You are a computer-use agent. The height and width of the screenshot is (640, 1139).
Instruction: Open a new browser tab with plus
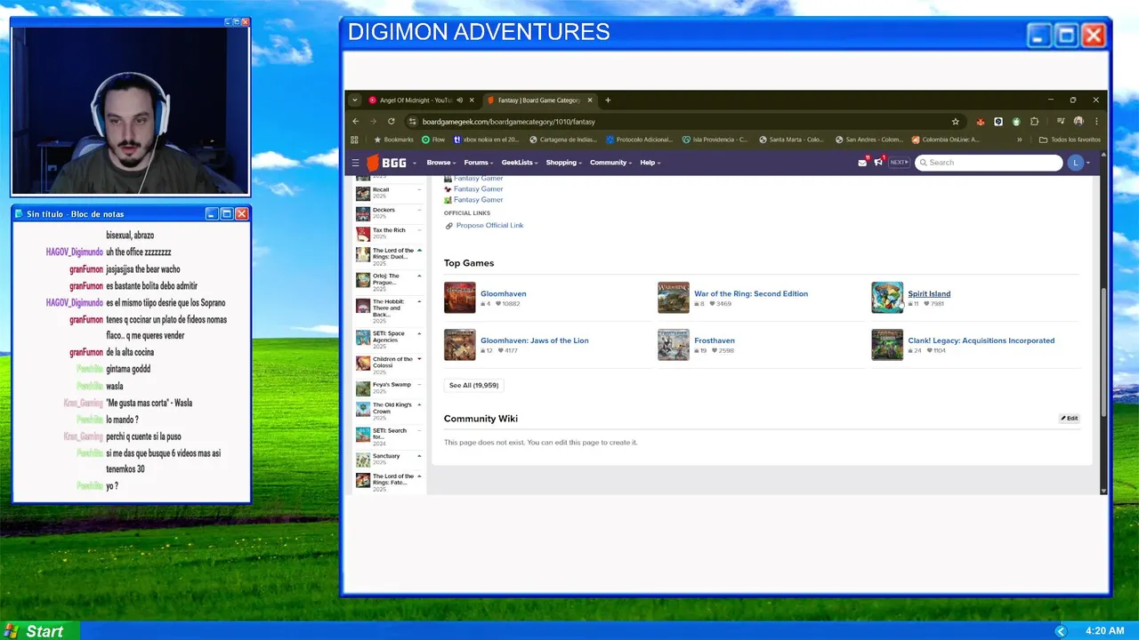point(608,100)
